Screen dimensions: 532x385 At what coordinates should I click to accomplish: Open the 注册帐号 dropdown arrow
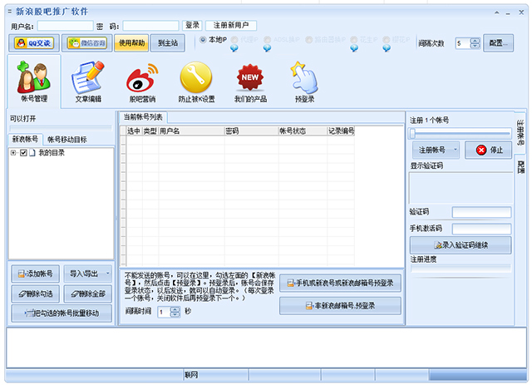click(455, 151)
